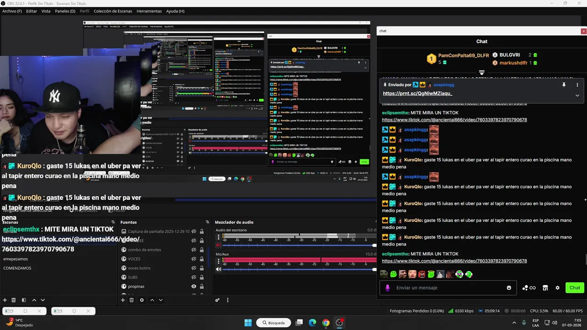Collapse leaderboard with stacked arrow icon
The image size is (587, 330).
pos(482,73)
